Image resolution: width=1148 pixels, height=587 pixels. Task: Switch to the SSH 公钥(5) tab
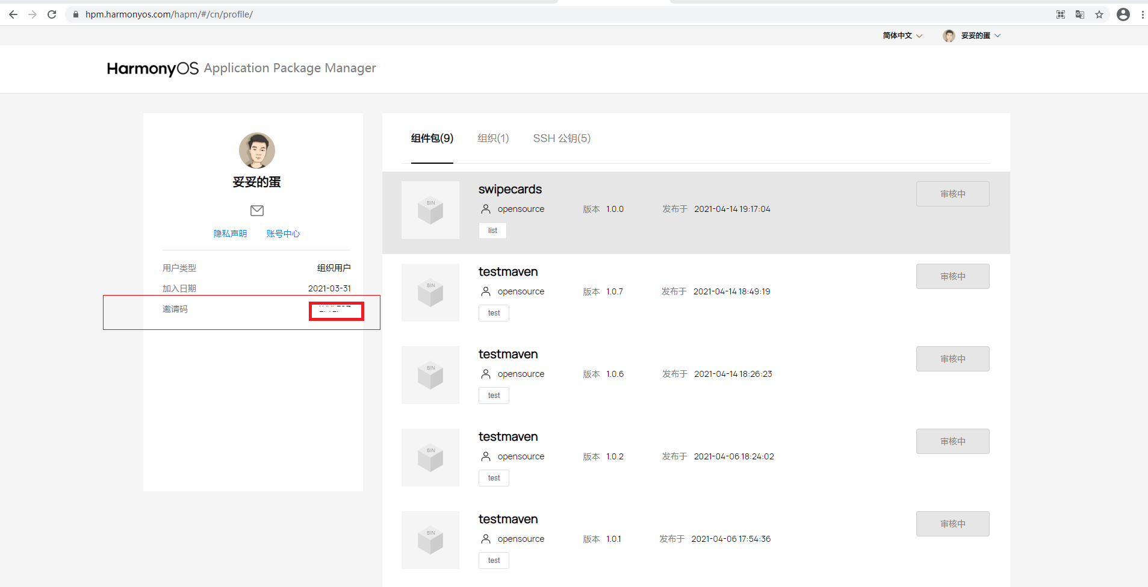click(x=562, y=138)
